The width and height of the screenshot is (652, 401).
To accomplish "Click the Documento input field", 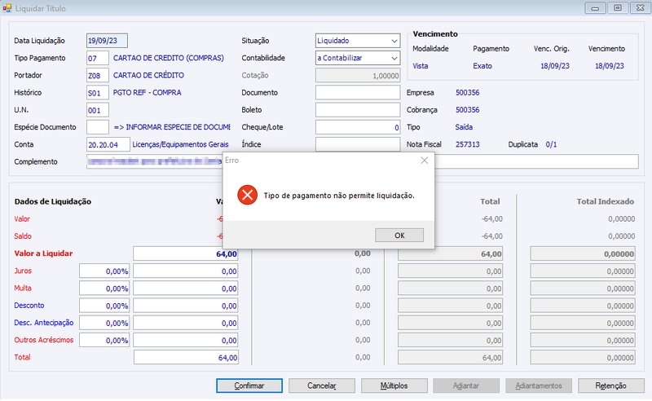I will [x=358, y=93].
